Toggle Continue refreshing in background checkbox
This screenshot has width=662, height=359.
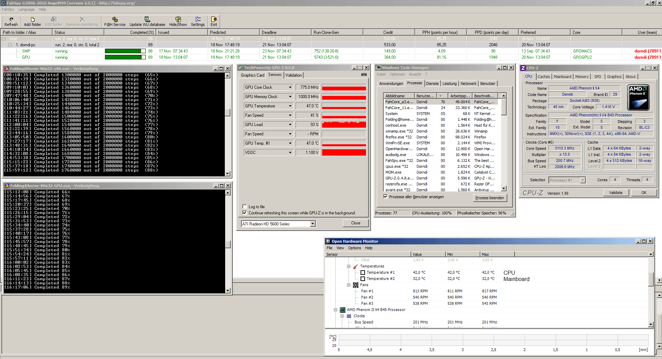pos(244,213)
